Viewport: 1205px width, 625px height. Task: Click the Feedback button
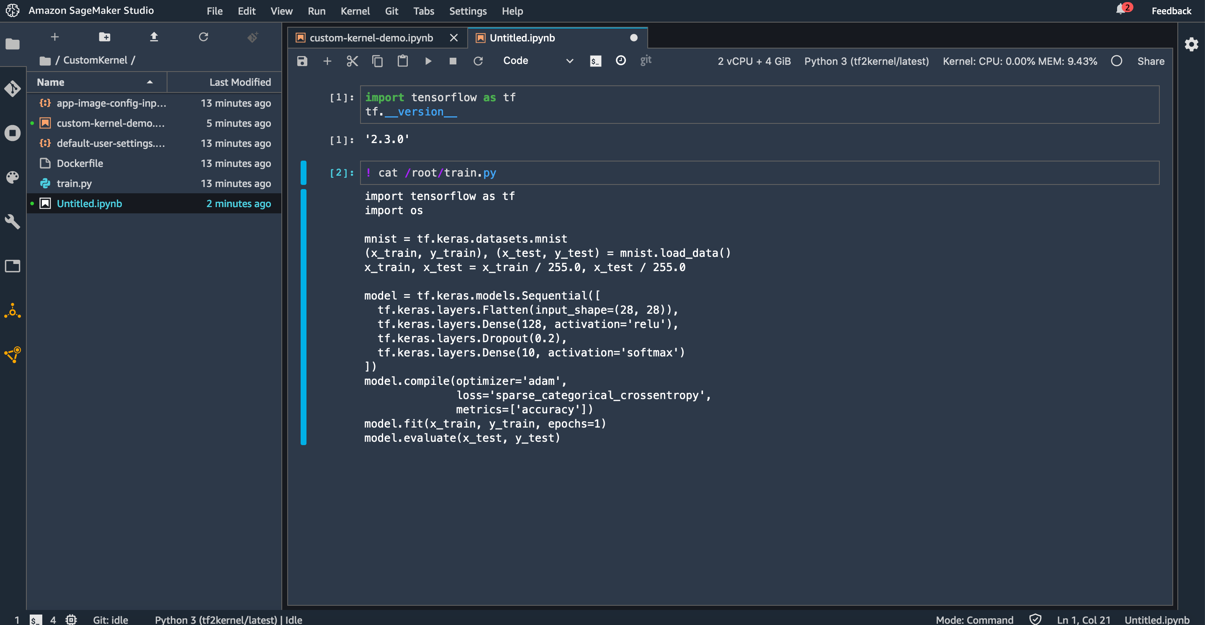[x=1171, y=11]
